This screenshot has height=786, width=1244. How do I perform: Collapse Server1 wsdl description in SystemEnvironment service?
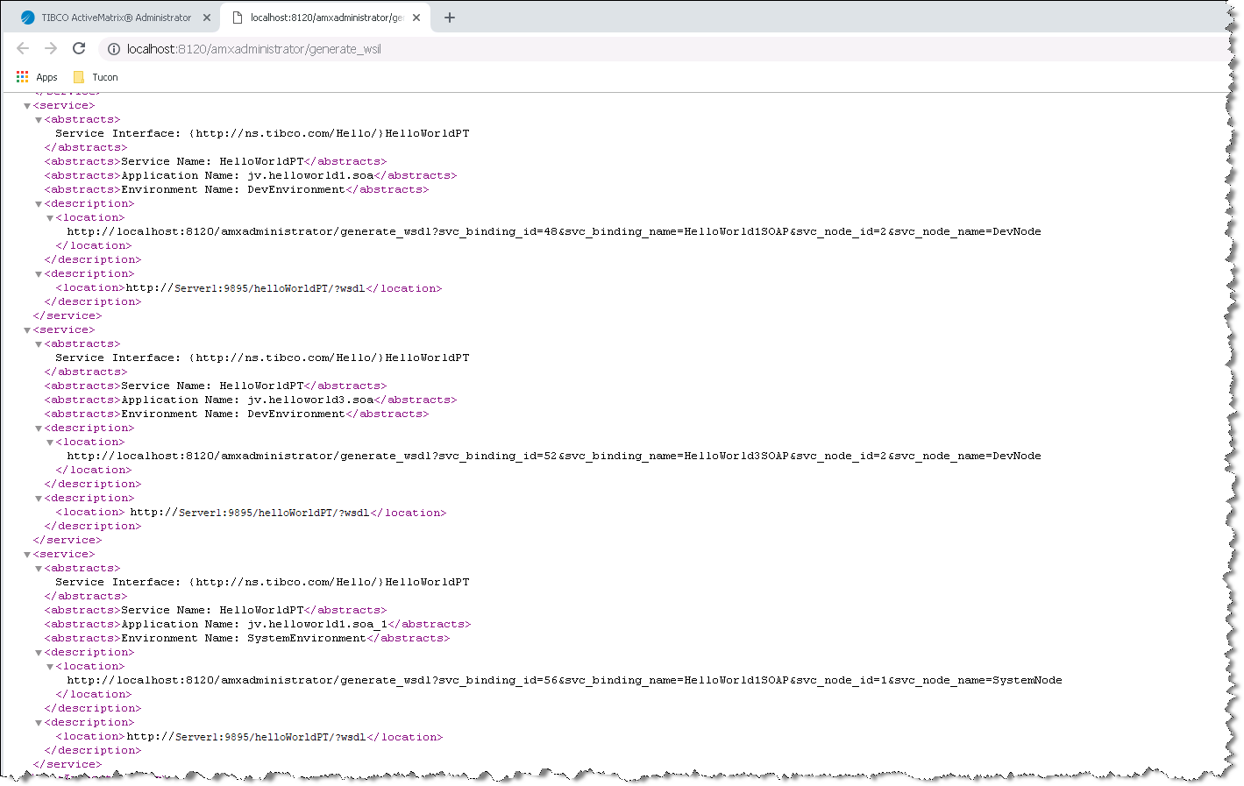39,723
